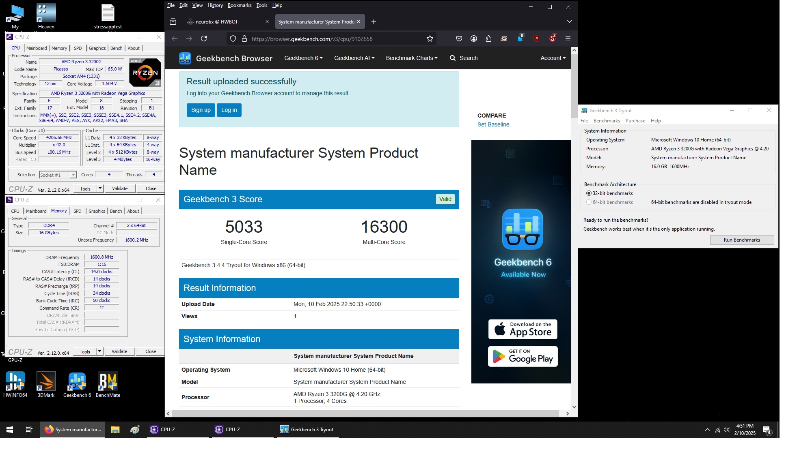Click Download on the App Store badge
This screenshot has width=812, height=456.
coord(523,329)
